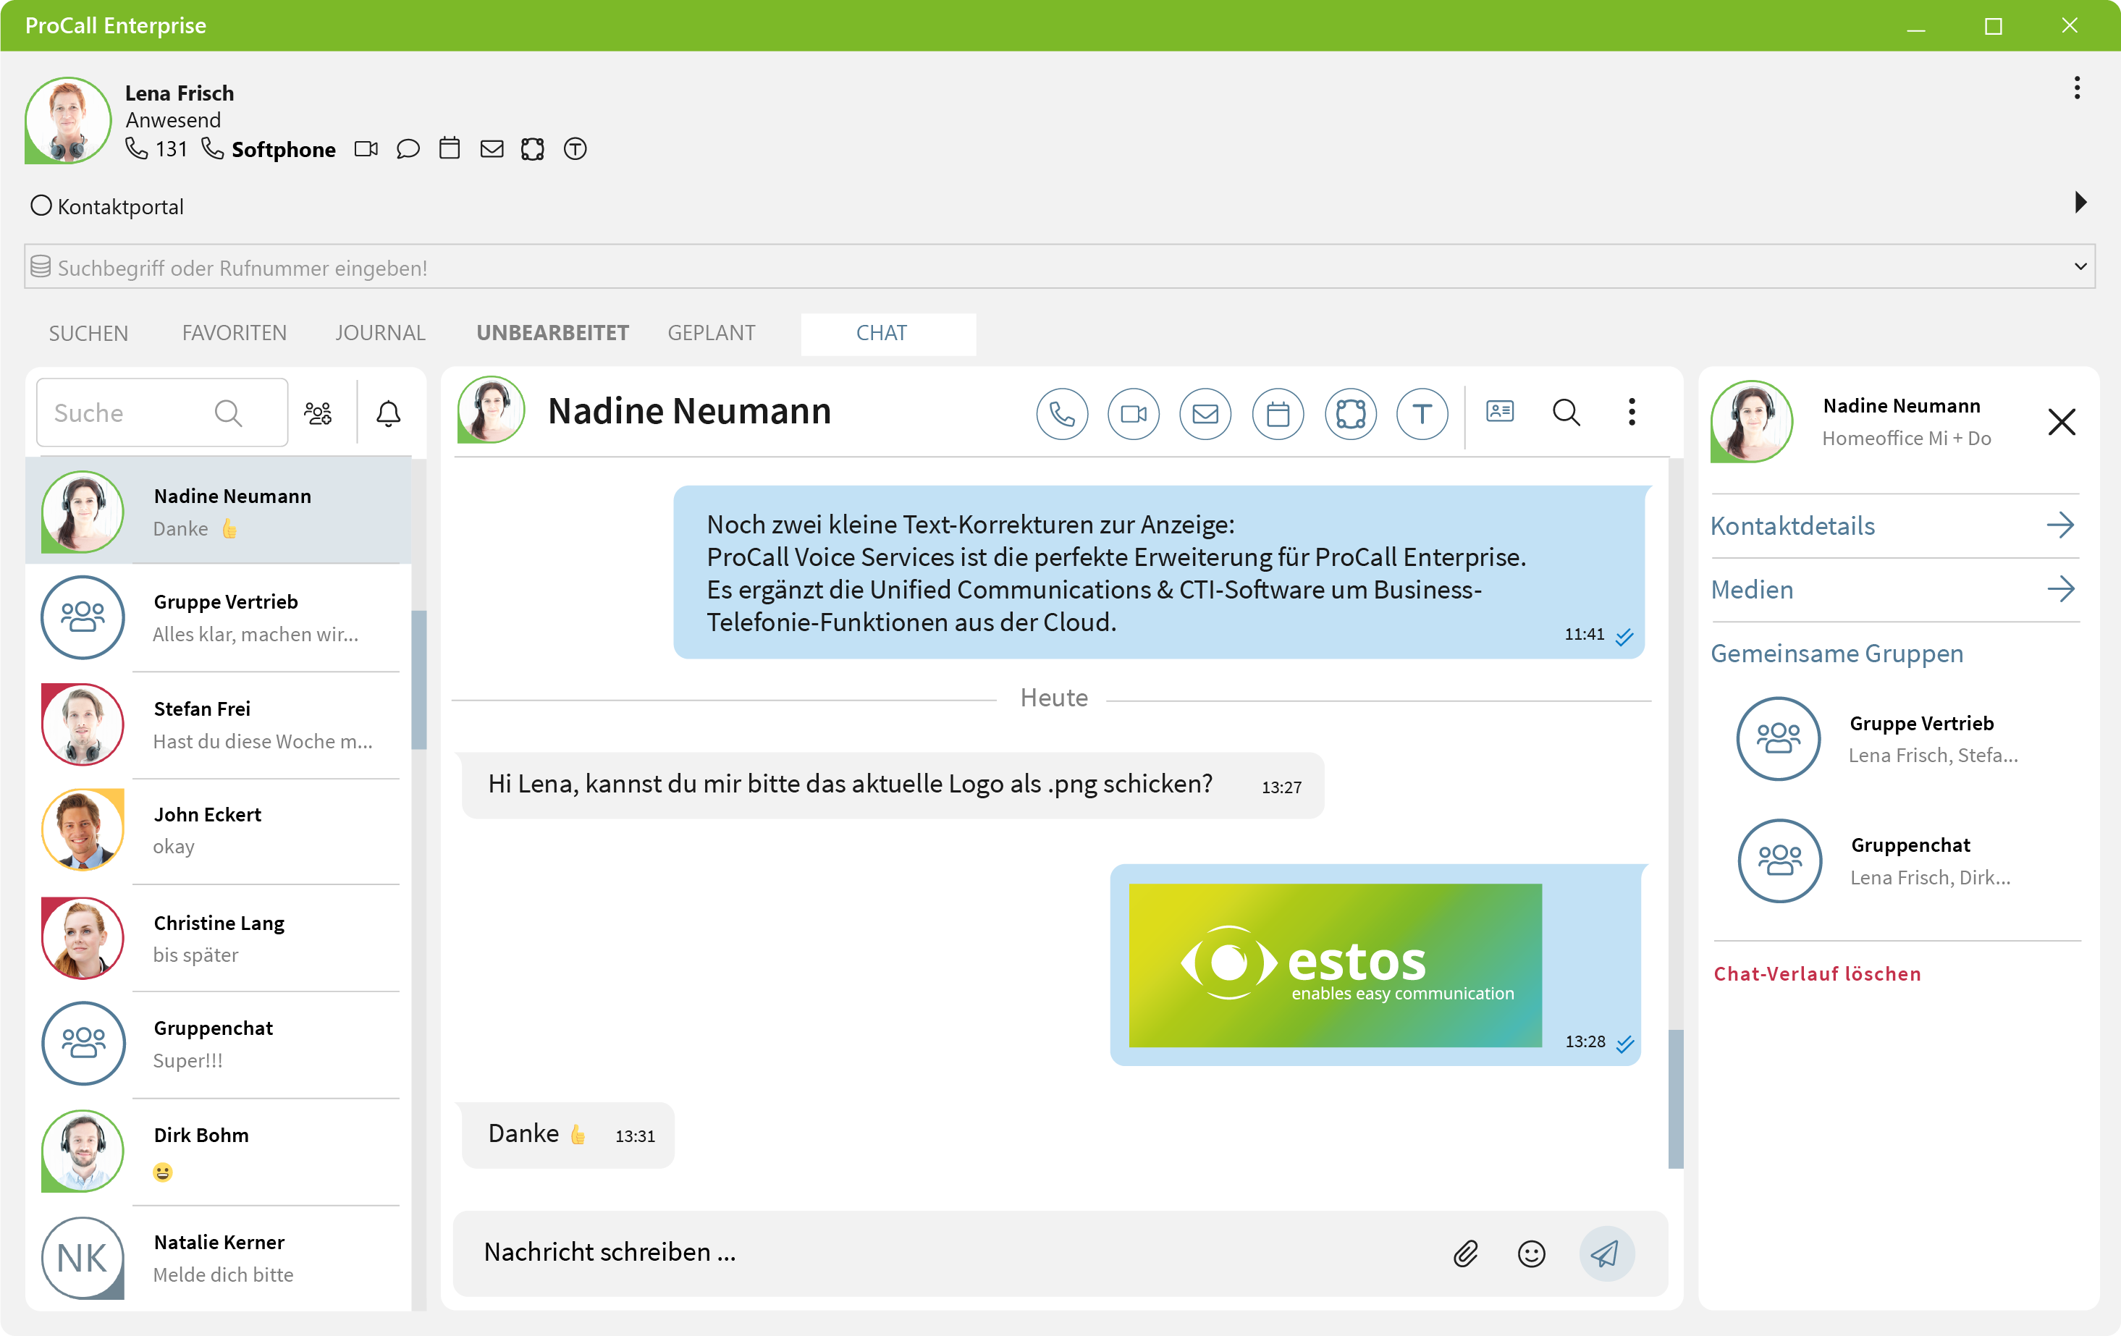Start screen sharing from chat header
Screen dimensions: 2121x1336
pos(1350,413)
